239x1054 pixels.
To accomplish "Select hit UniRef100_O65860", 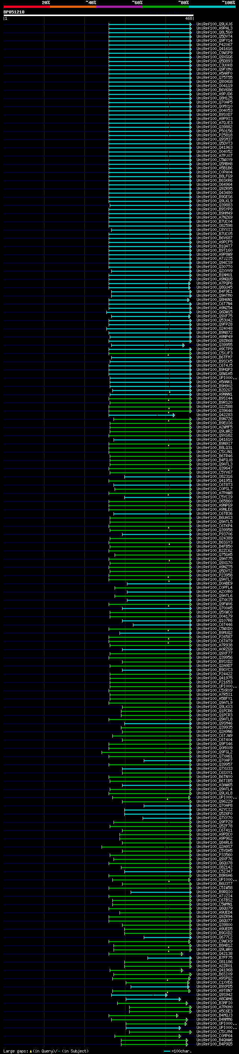I will click(214, 501).
